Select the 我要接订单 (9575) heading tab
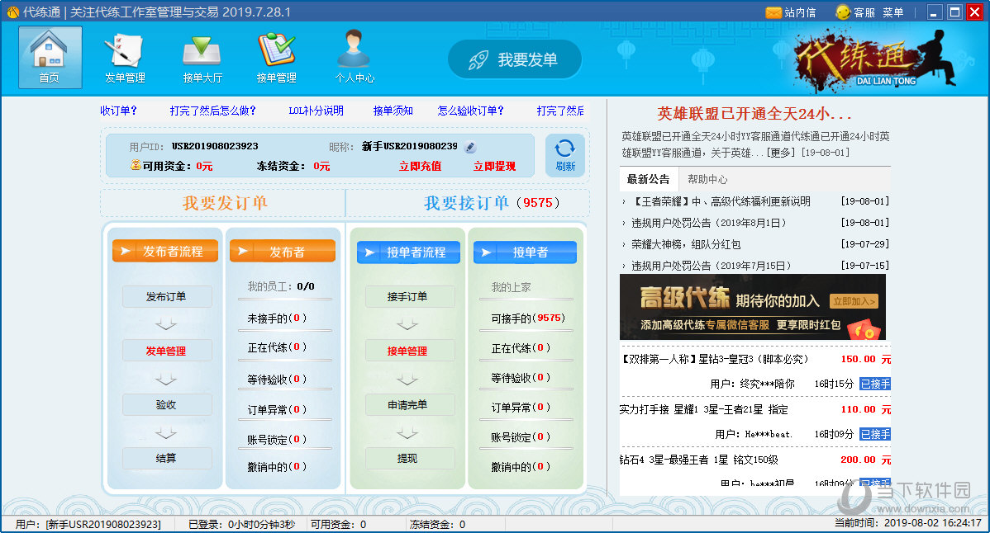The image size is (990, 533). (491, 203)
